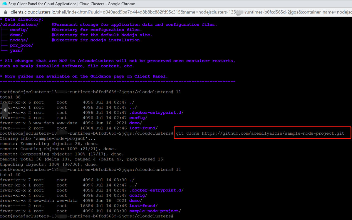Click the sample-node-project/ folder in the listing

(x=154, y=211)
